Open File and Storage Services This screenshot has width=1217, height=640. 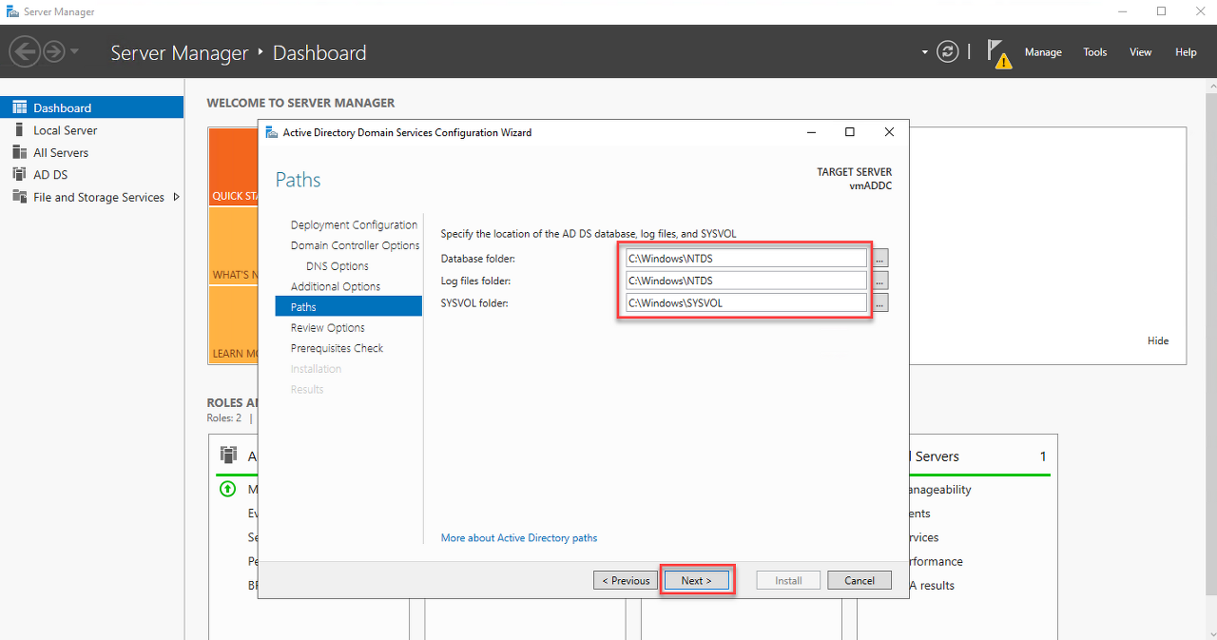(x=91, y=197)
